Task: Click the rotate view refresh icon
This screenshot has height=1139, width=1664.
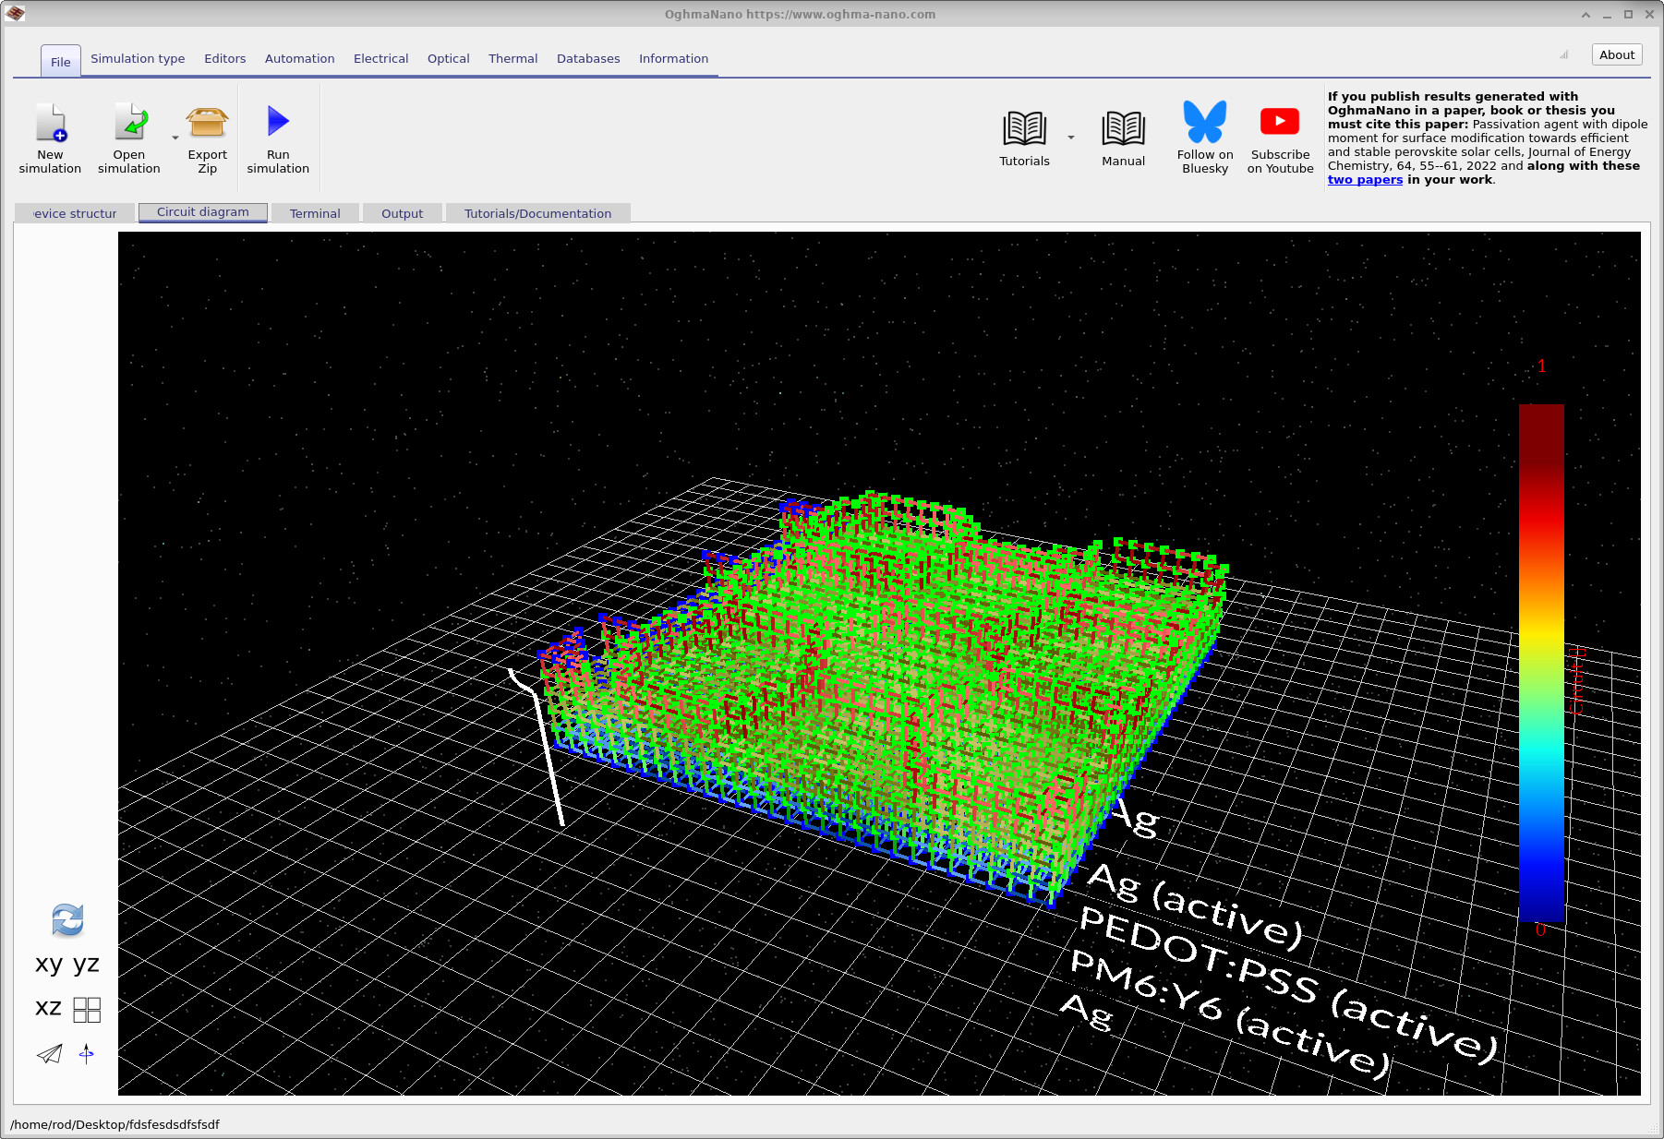Action: click(x=67, y=919)
